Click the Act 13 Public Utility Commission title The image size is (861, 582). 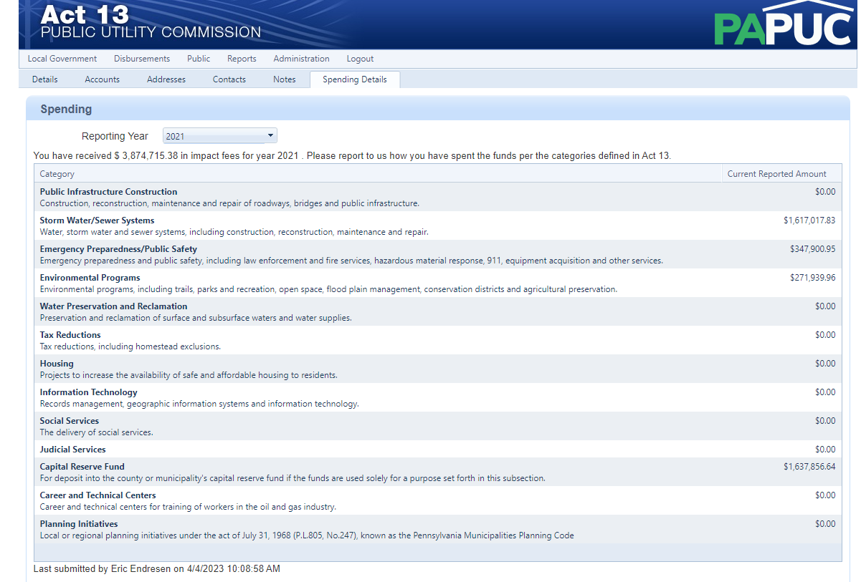151,23
